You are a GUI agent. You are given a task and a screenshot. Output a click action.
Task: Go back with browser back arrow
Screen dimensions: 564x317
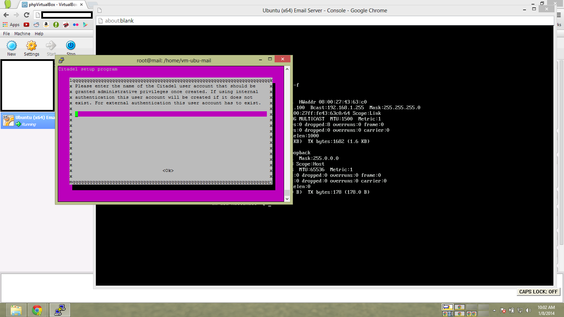click(6, 15)
